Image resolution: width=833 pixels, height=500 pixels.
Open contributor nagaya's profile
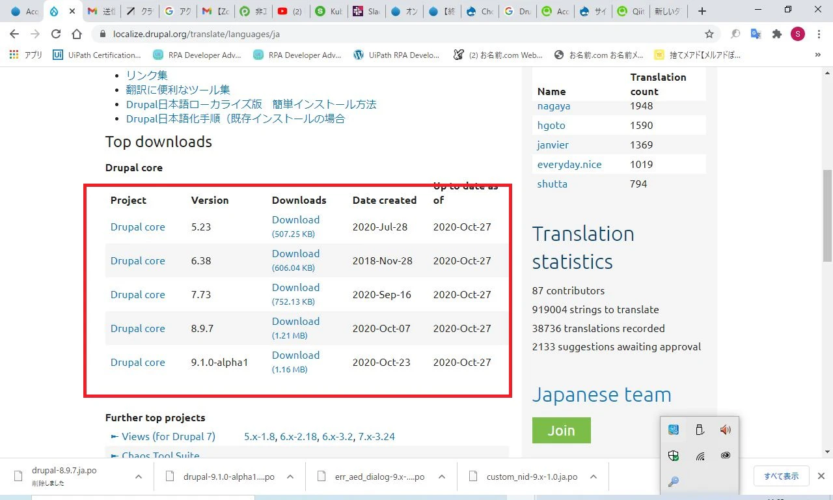coord(554,105)
